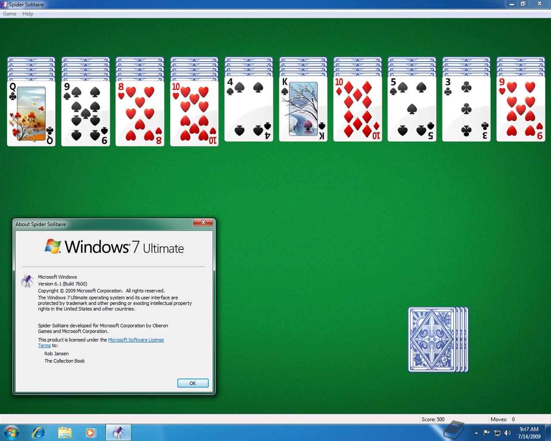Image resolution: width=551 pixels, height=441 pixels.
Task: Select the 9 of spades card
Action: pos(86,113)
